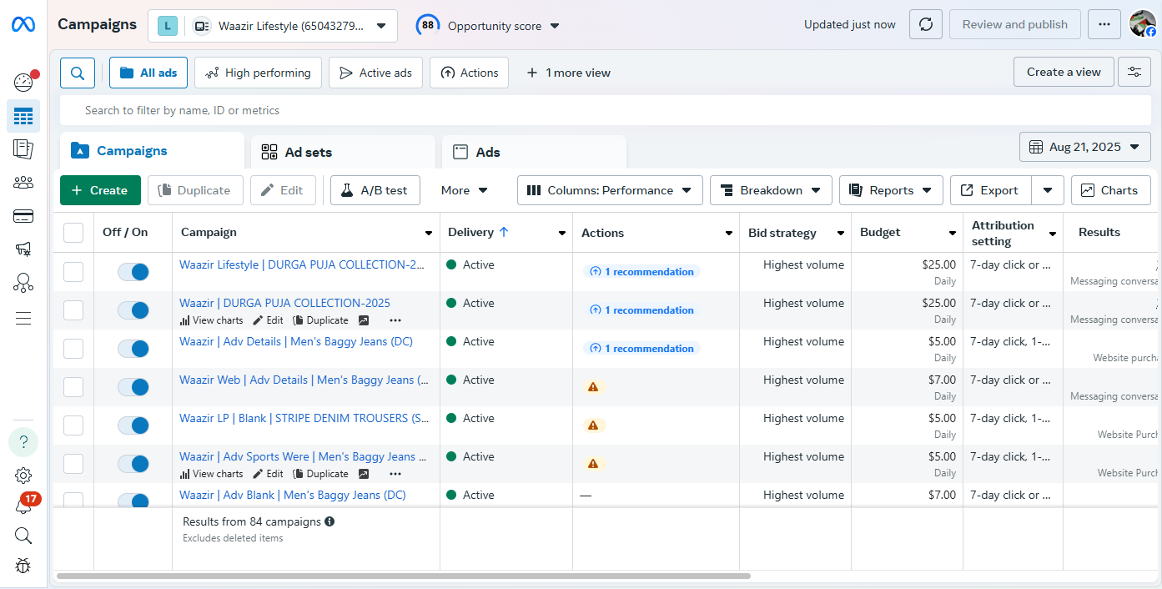Open Billing card icon in sidebar
This screenshot has width=1162, height=589.
tap(23, 216)
